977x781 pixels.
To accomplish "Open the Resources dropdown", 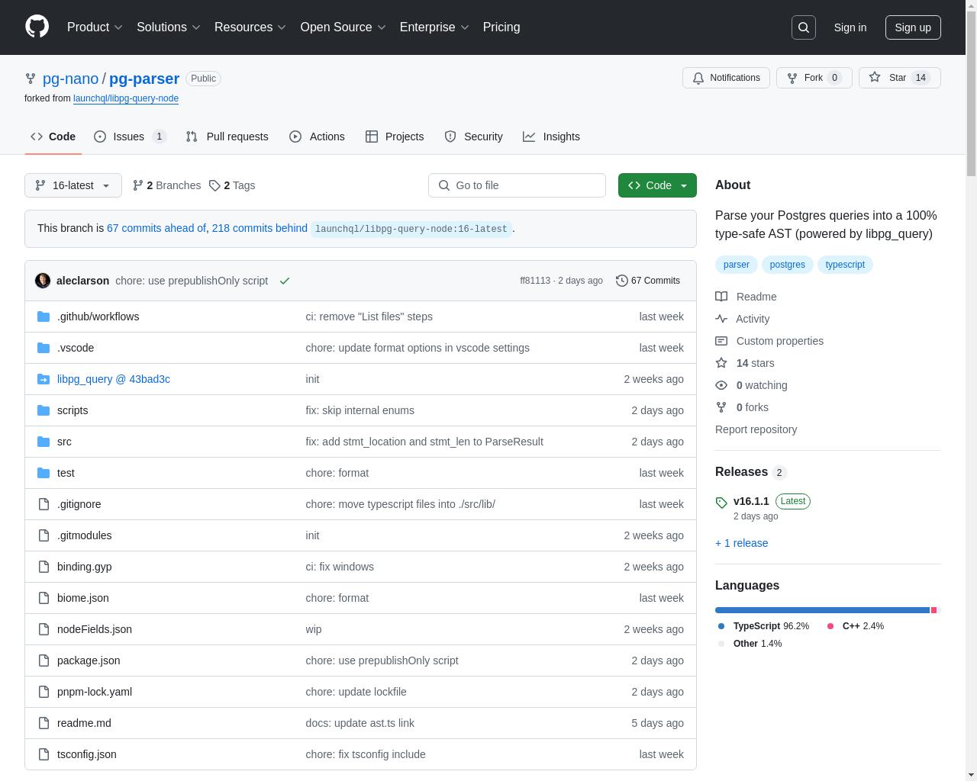I will (250, 27).
